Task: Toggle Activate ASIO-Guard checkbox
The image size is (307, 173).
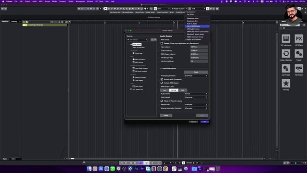Action: tap(162, 83)
